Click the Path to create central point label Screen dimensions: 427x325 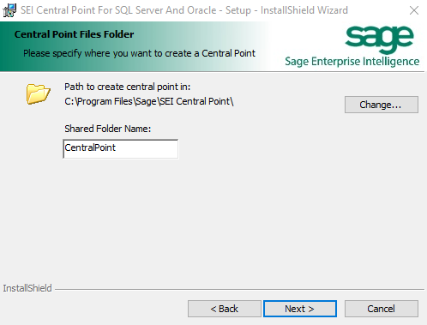click(127, 87)
